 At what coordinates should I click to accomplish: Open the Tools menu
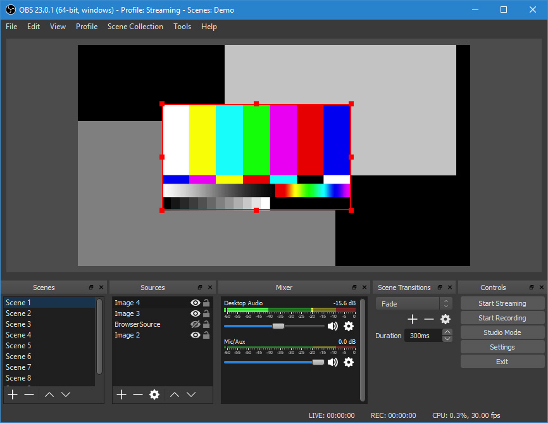[182, 27]
